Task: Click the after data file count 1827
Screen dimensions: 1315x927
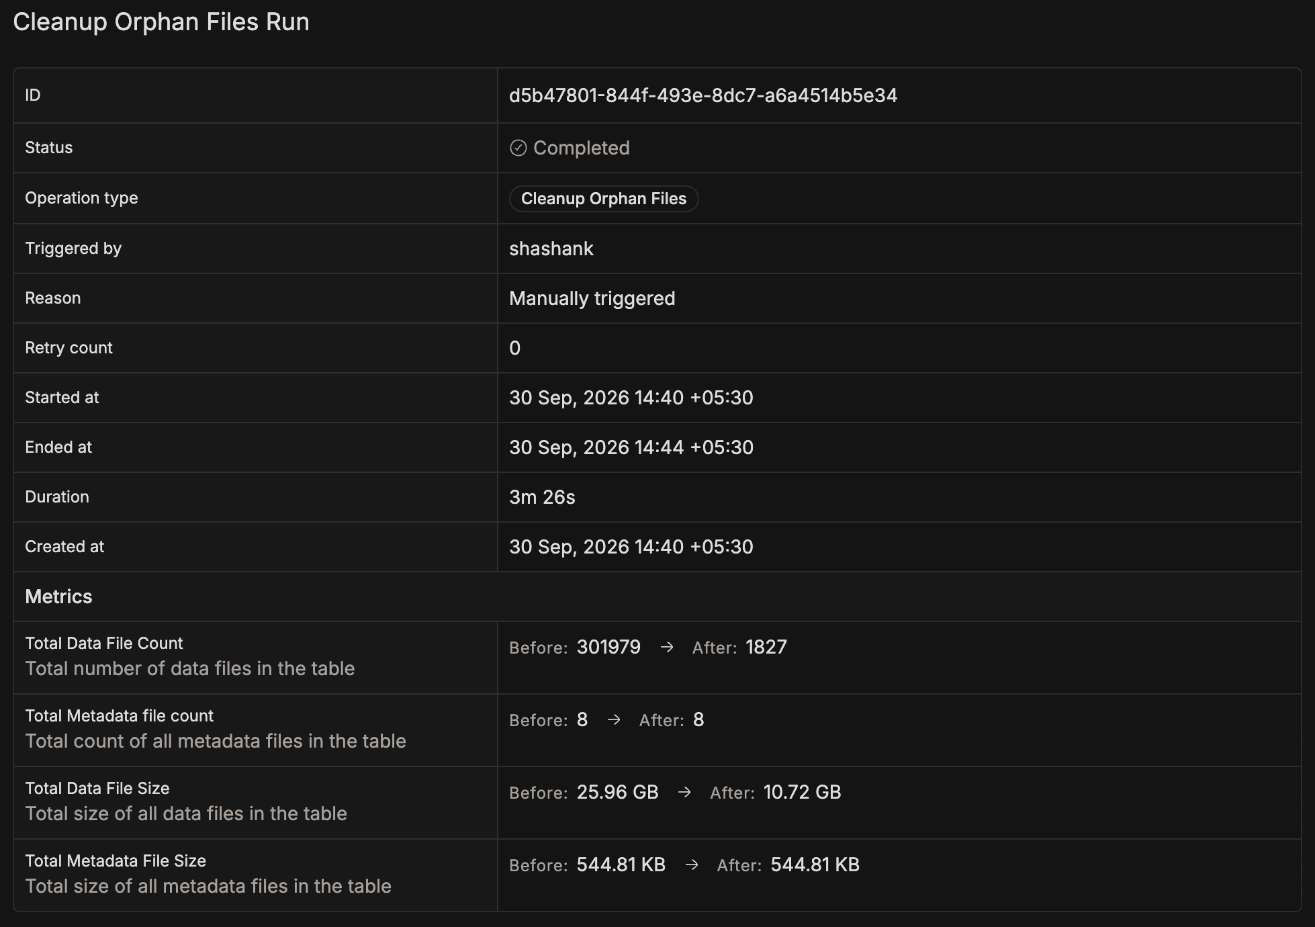Action: [x=766, y=648]
